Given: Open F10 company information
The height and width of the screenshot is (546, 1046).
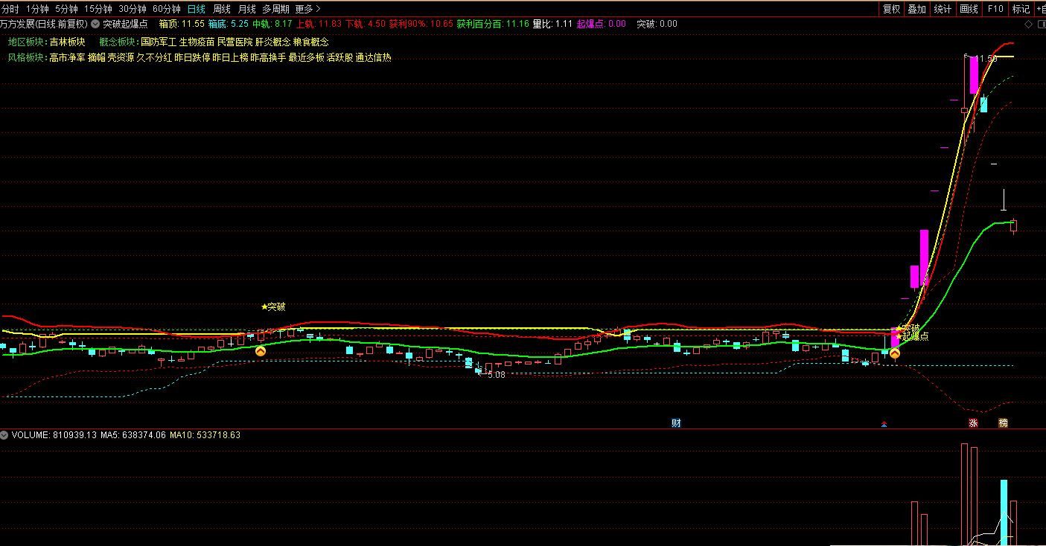Looking at the screenshot, I should tap(995, 9).
